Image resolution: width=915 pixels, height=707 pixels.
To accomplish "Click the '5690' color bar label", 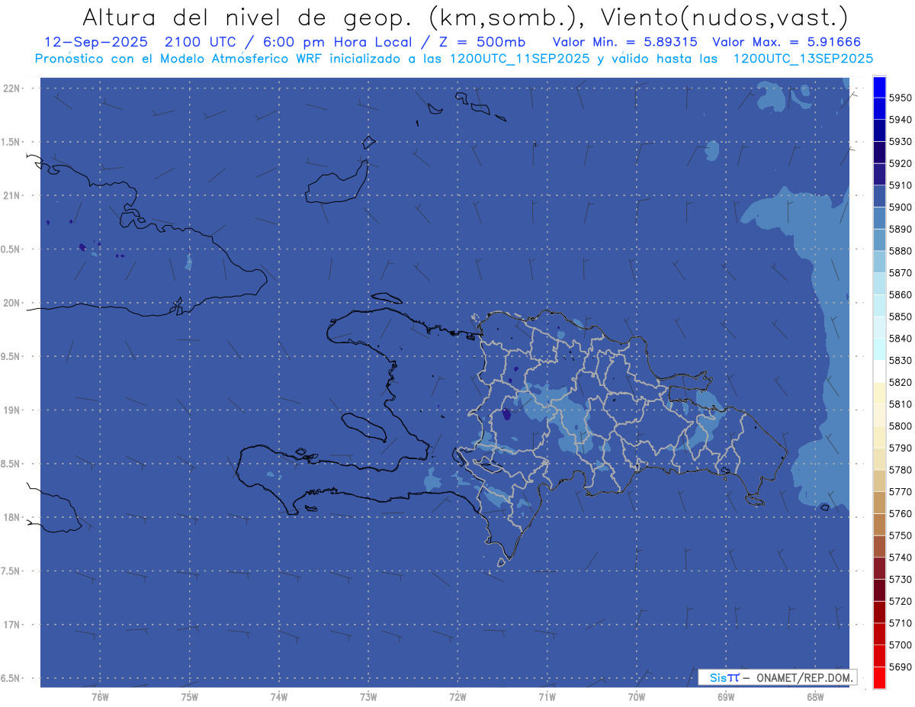I will [x=900, y=667].
